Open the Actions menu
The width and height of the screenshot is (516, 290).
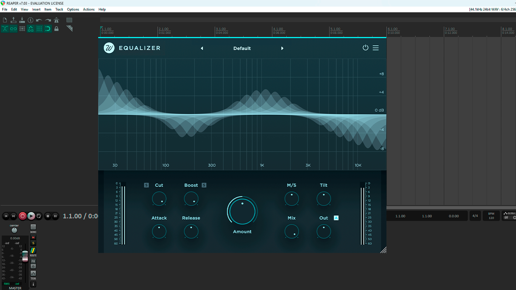pyautogui.click(x=89, y=9)
